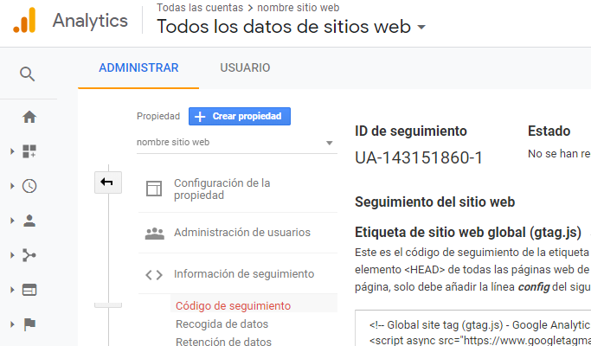Switch to the USUARIO tab

pyautogui.click(x=245, y=67)
